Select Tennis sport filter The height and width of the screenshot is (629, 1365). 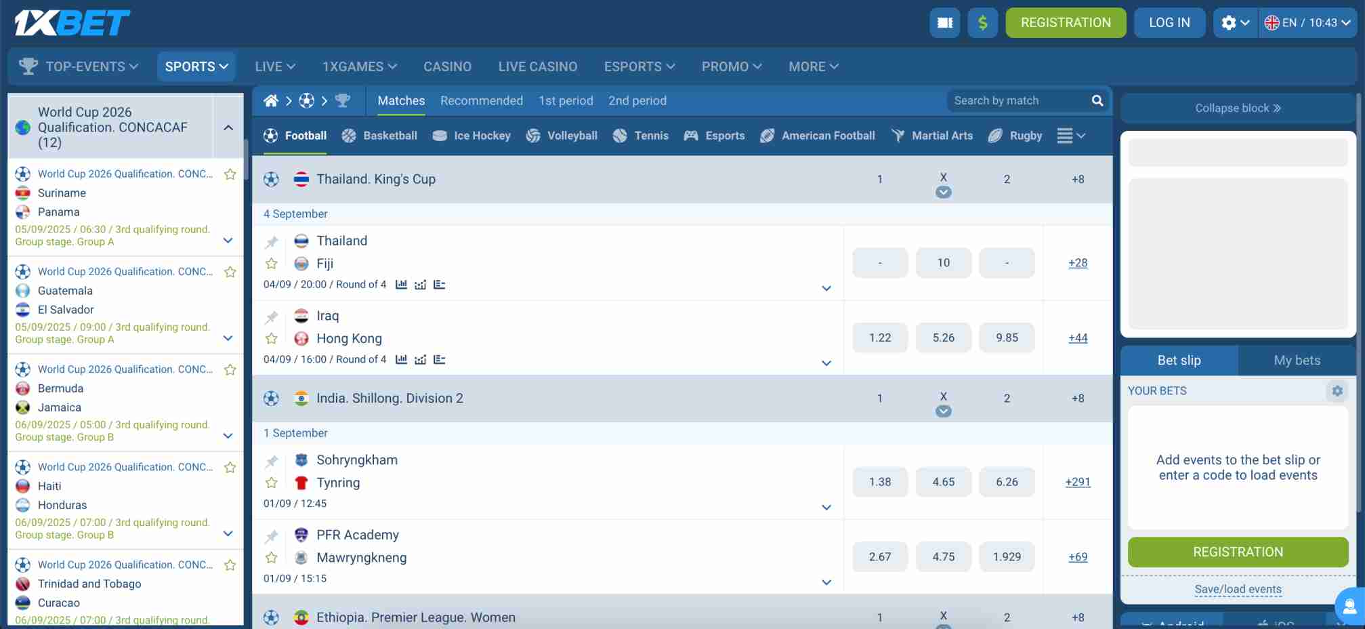(640, 136)
